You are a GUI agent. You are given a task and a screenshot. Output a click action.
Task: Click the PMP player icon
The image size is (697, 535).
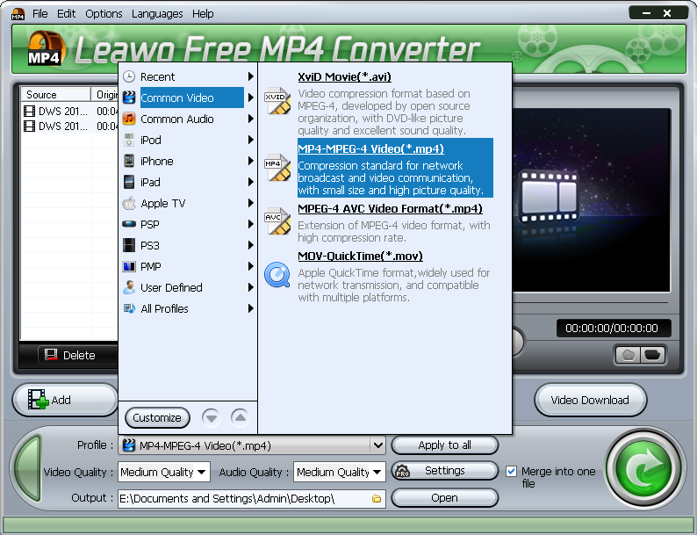[x=129, y=266]
